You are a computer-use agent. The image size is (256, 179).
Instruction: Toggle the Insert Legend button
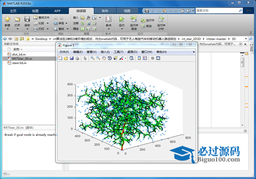click(145, 58)
